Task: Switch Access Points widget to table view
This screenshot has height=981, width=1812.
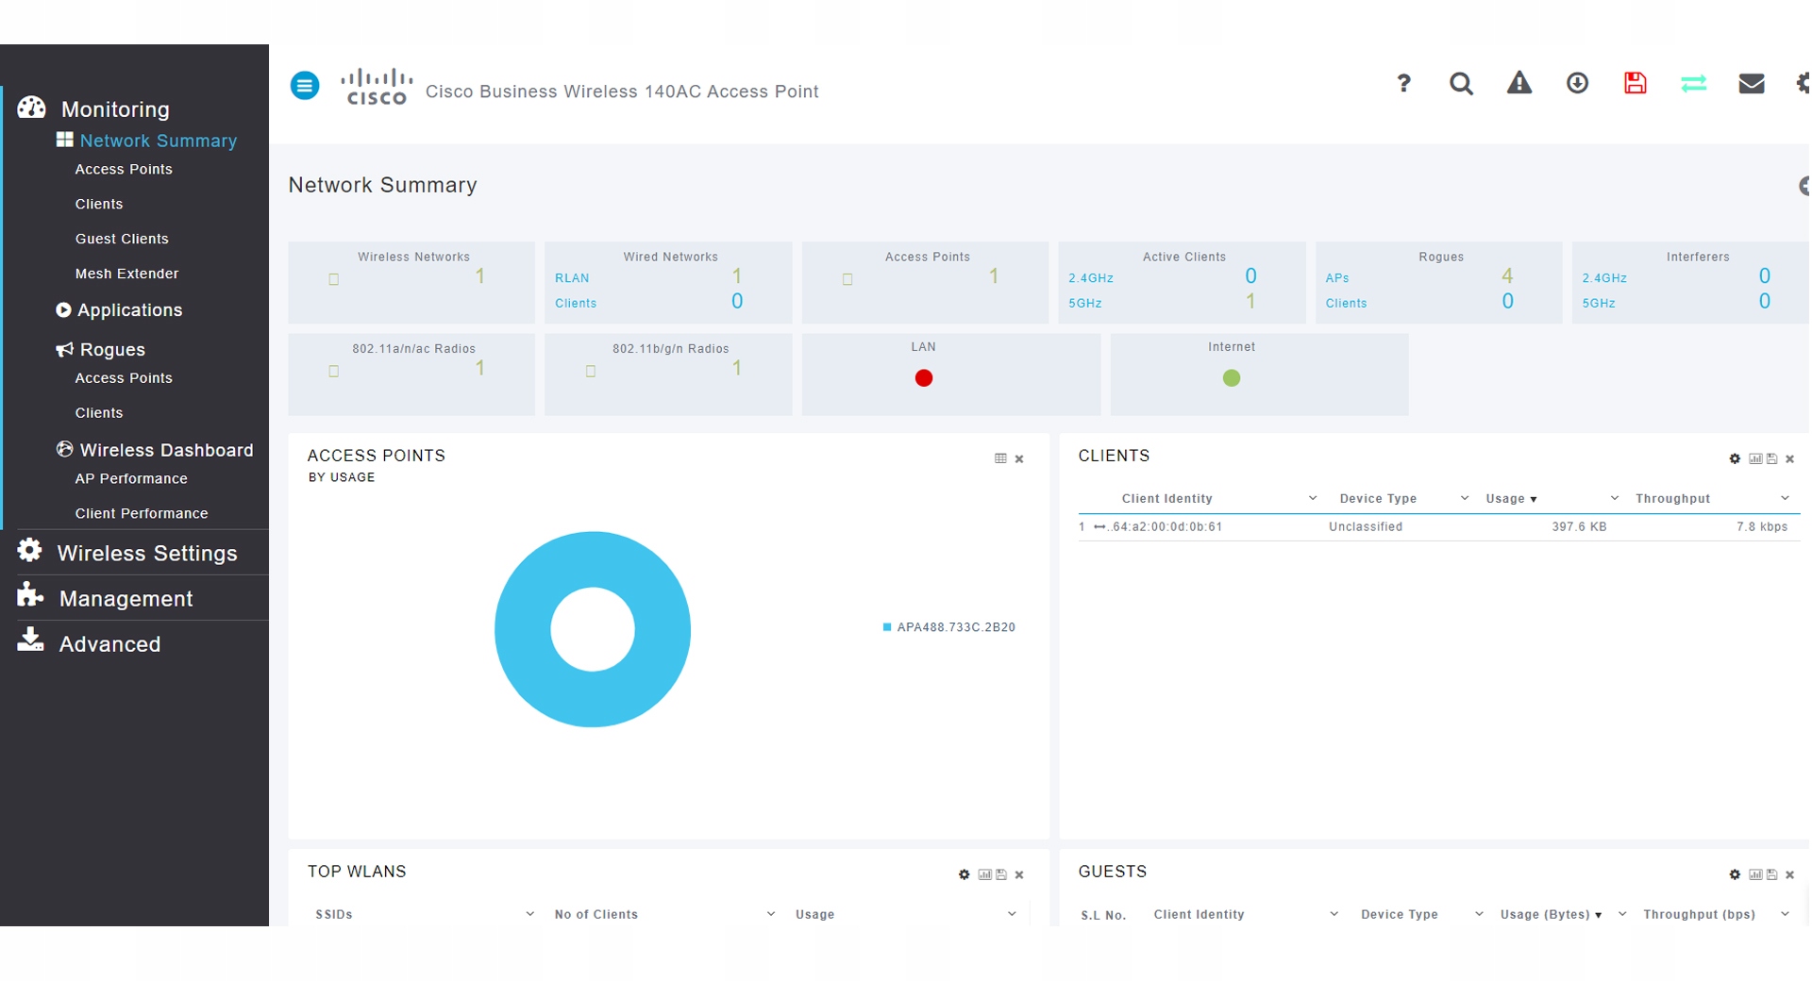Action: (1000, 458)
